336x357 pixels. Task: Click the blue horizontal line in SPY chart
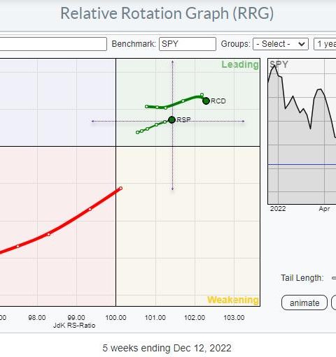pyautogui.click(x=302, y=164)
